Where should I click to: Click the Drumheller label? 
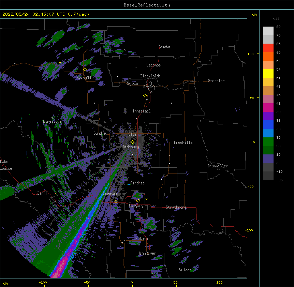(x=218, y=166)
